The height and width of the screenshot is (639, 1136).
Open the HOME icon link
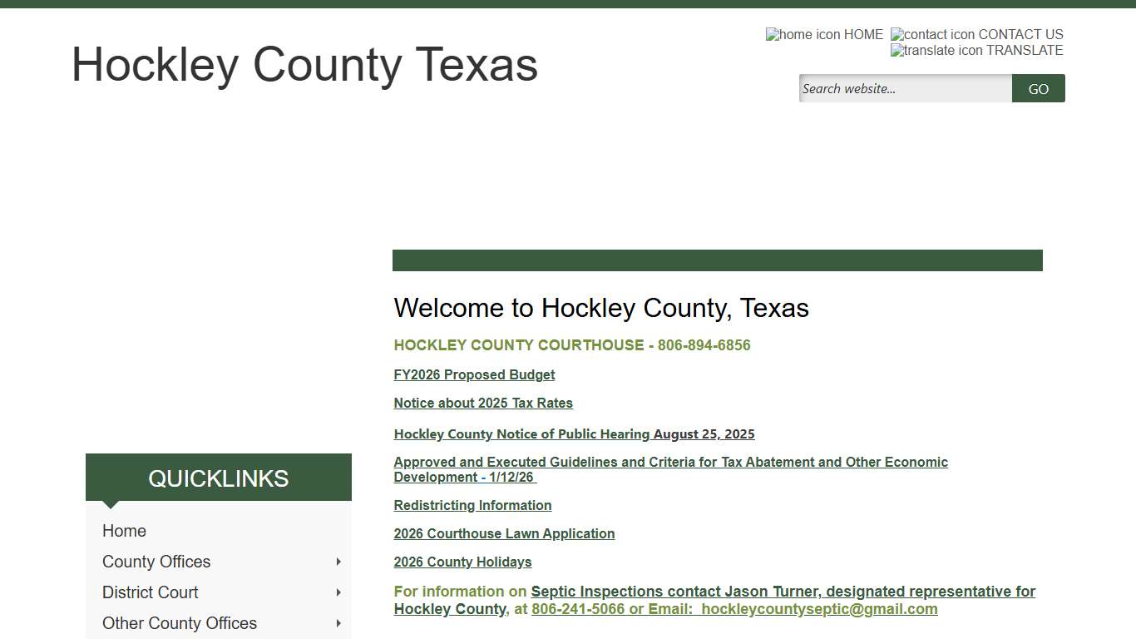pos(822,34)
